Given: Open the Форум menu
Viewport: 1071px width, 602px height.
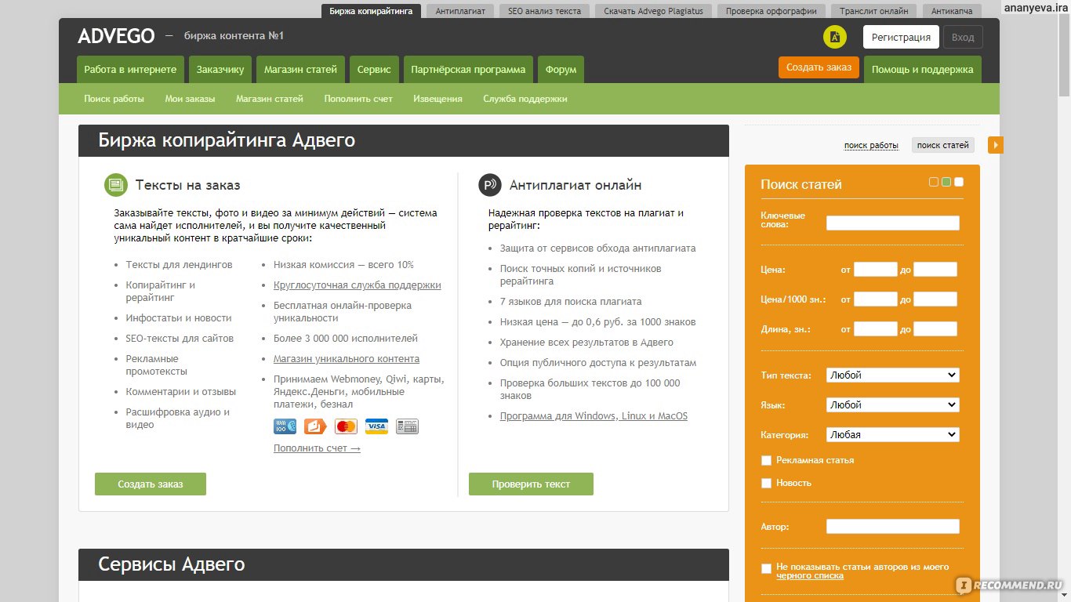Looking at the screenshot, I should [561, 69].
